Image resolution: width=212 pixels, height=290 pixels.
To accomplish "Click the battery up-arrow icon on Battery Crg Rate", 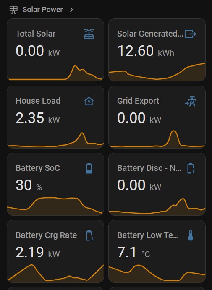I will (x=90, y=235).
